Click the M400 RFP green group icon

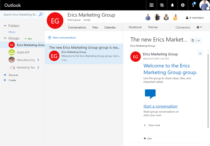click(x=12, y=52)
